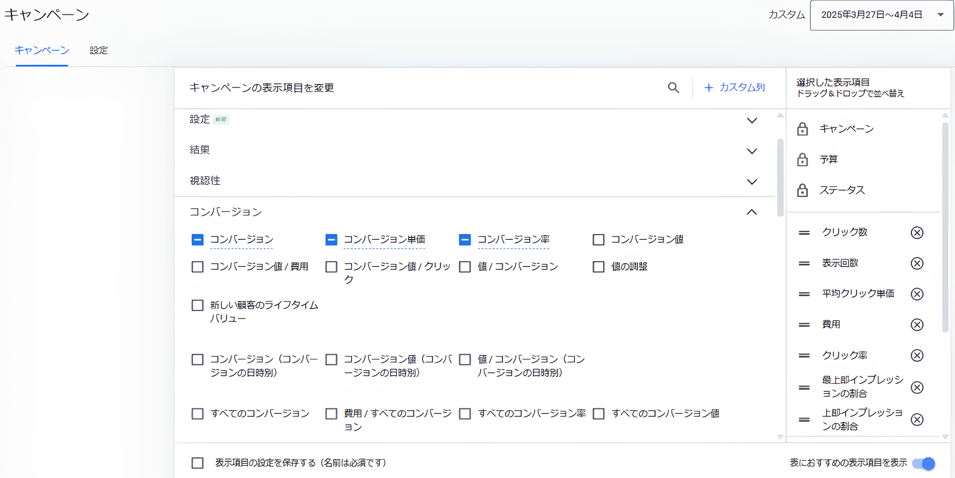Click the drag handle beside 平均クリック単価
955x478 pixels.
[x=803, y=294]
